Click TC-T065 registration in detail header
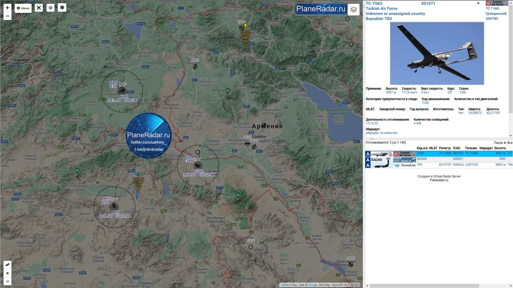The width and height of the screenshot is (513, 288). [374, 3]
